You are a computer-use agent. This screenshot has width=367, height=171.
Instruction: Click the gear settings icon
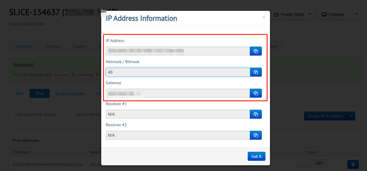point(353,164)
